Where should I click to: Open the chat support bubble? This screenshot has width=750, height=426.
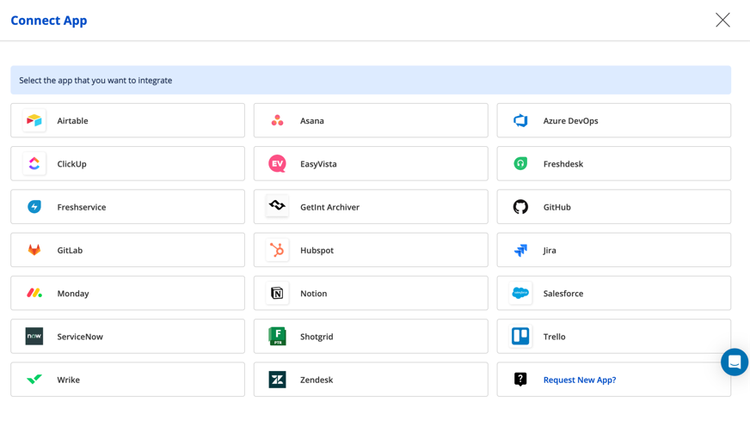click(x=734, y=362)
